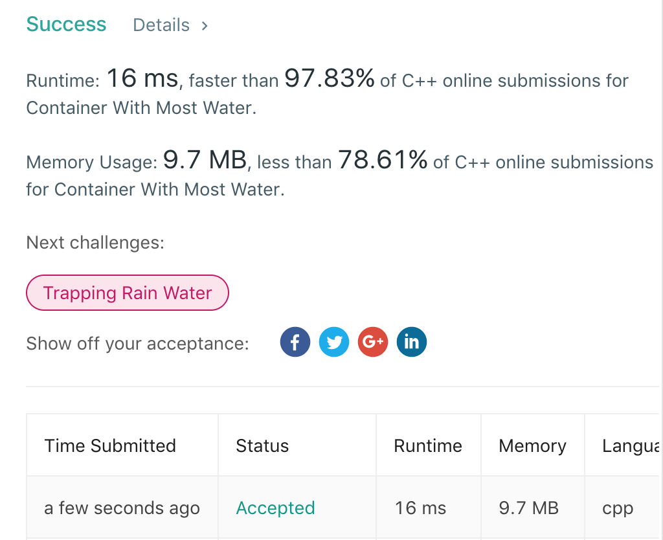Open the Trapping Rain Water challenge
This screenshot has width=663, height=540.
point(128,293)
